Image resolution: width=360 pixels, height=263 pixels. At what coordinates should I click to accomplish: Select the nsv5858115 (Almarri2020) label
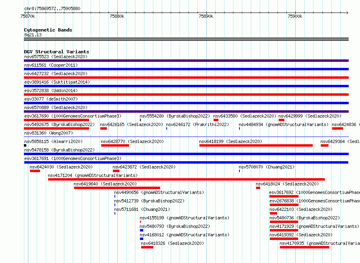(x=53, y=141)
